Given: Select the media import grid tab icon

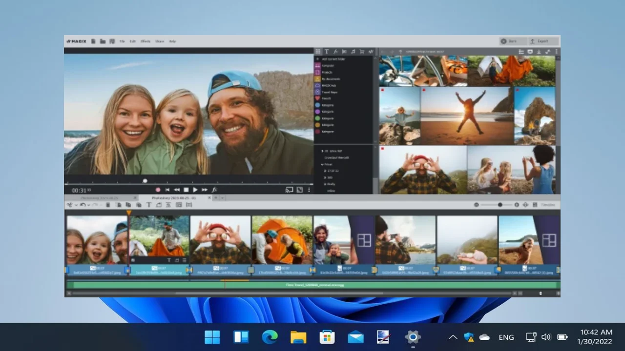Looking at the screenshot, I should point(318,52).
